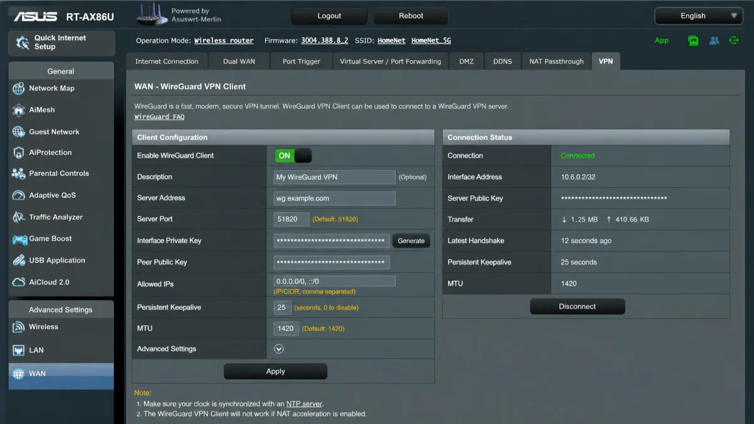The height and width of the screenshot is (424, 754).
Task: Turn off Enable WireGuard Client switch
Action: pos(293,156)
